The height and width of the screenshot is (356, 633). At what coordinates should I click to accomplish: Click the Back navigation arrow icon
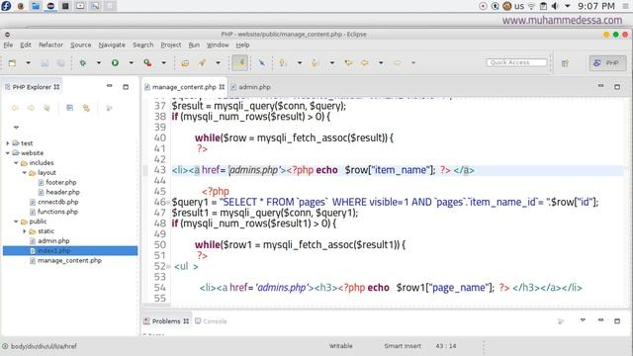click(365, 63)
